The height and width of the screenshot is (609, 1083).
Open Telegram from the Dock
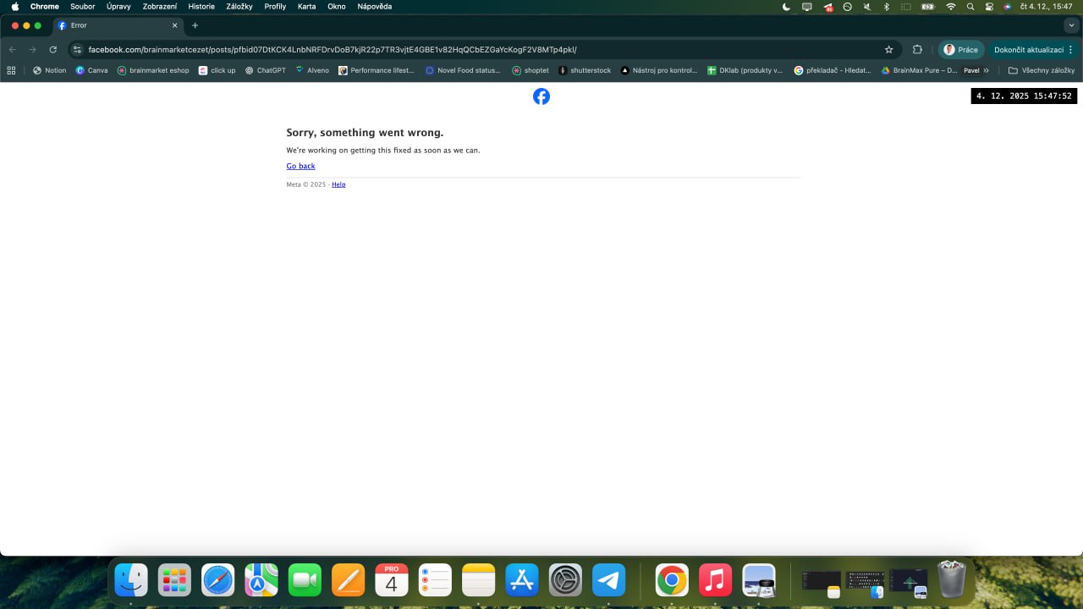pos(608,580)
